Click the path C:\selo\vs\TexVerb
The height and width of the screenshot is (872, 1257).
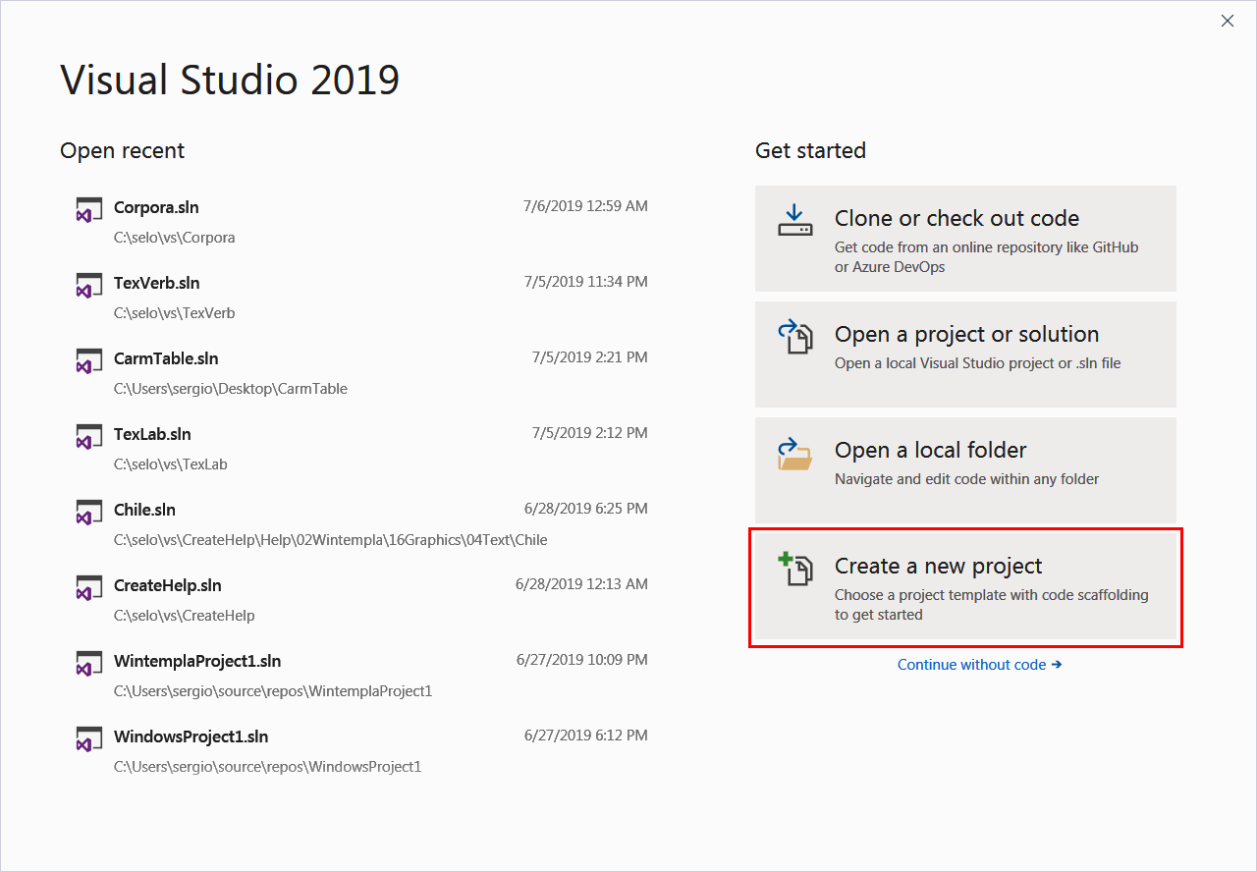point(174,313)
